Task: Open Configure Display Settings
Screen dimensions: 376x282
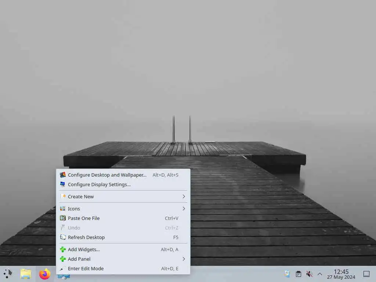Action: pos(123,184)
